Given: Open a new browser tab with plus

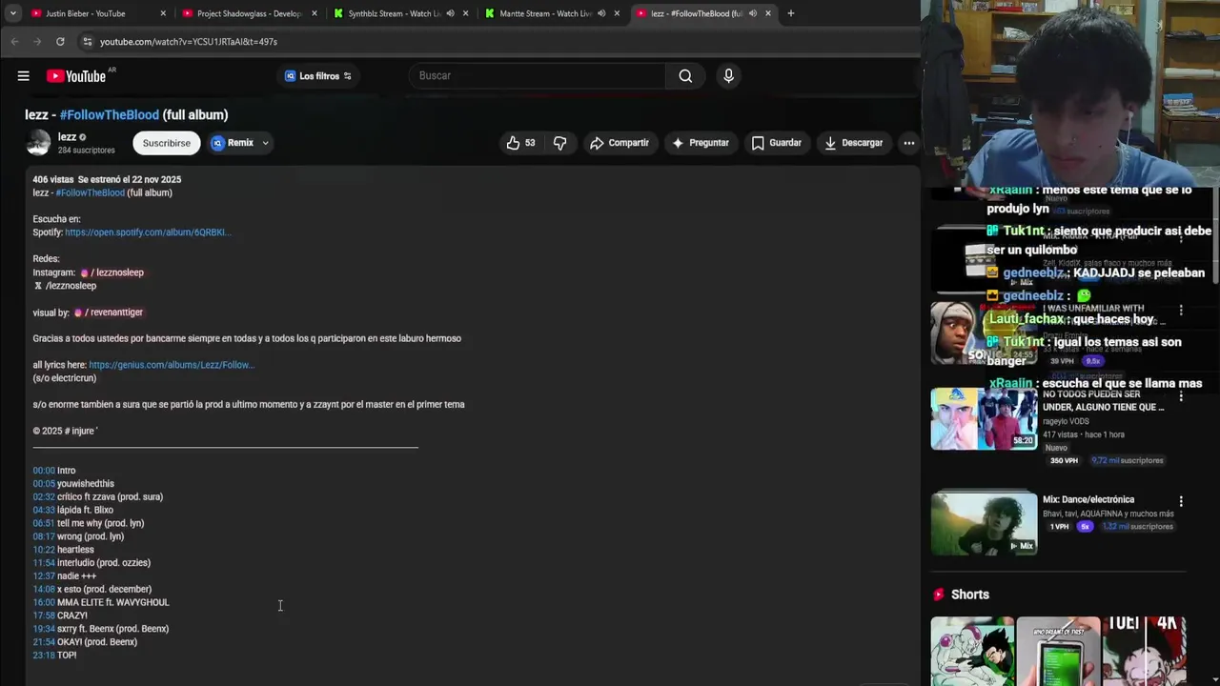Looking at the screenshot, I should click(x=790, y=13).
